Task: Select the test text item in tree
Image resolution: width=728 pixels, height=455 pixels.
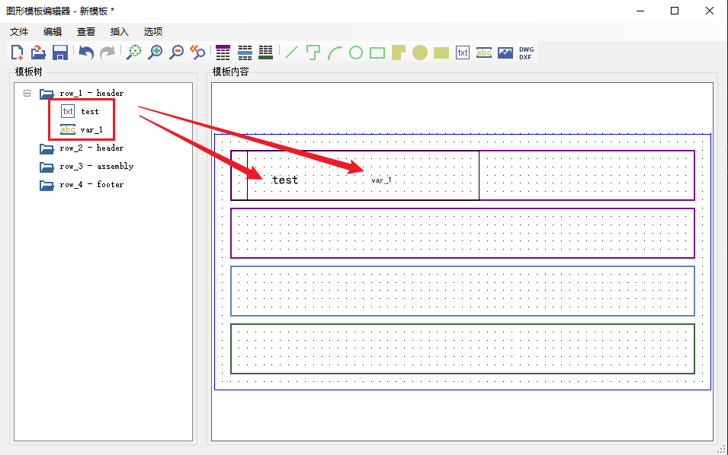Action: pyautogui.click(x=90, y=112)
